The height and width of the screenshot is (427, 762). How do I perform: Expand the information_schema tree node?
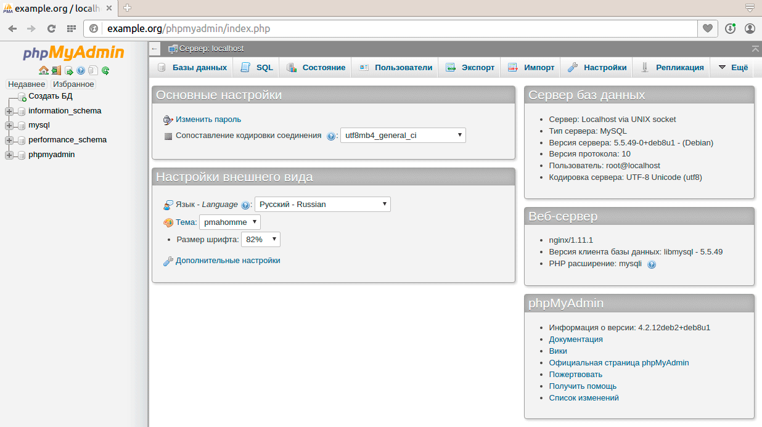pyautogui.click(x=9, y=112)
